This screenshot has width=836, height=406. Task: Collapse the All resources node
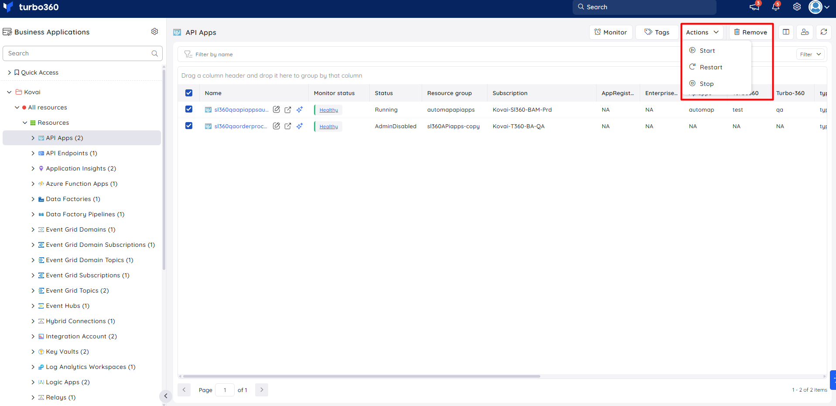[x=17, y=107]
